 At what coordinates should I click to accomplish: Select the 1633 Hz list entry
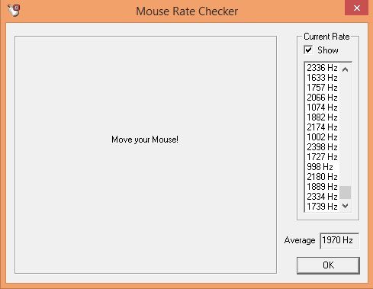[x=322, y=78]
